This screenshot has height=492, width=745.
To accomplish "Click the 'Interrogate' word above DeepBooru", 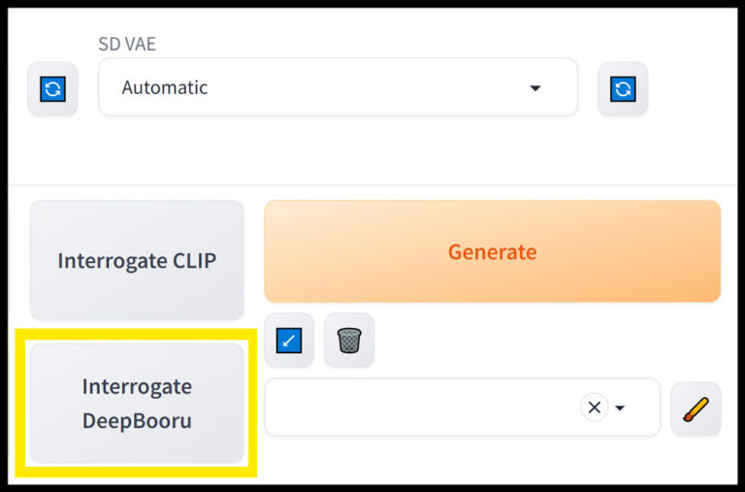I will point(137,386).
